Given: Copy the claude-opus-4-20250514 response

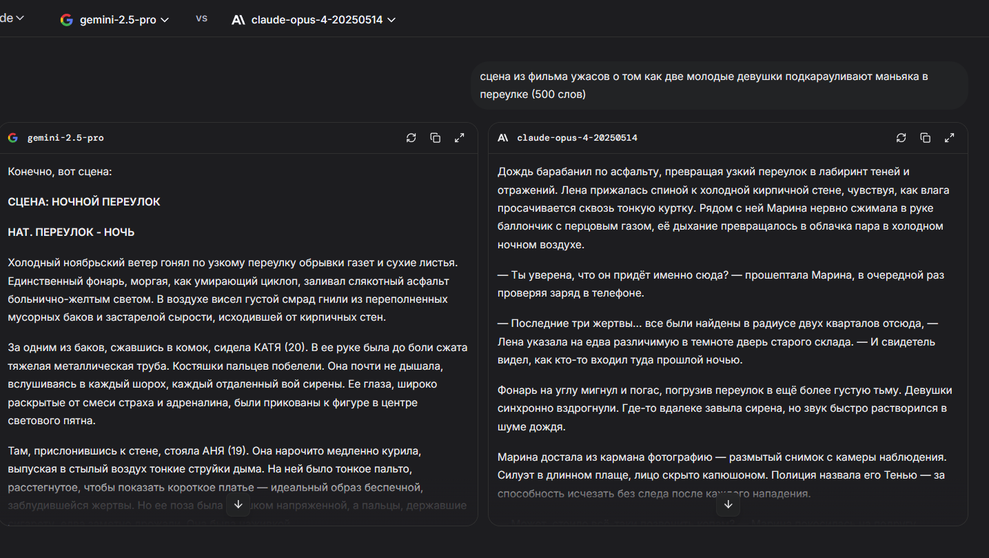Looking at the screenshot, I should point(926,138).
